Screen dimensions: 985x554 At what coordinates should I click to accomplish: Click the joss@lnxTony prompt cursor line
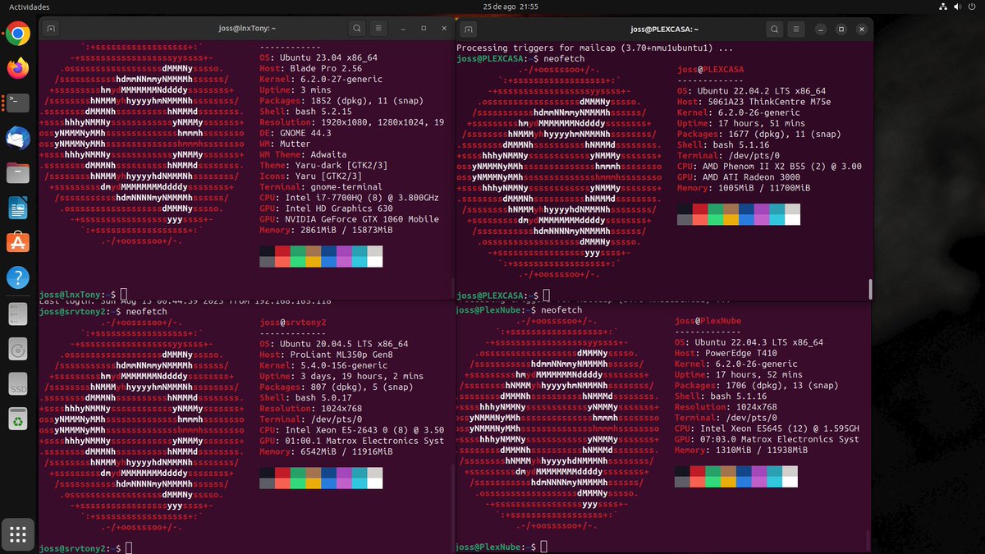(x=84, y=293)
